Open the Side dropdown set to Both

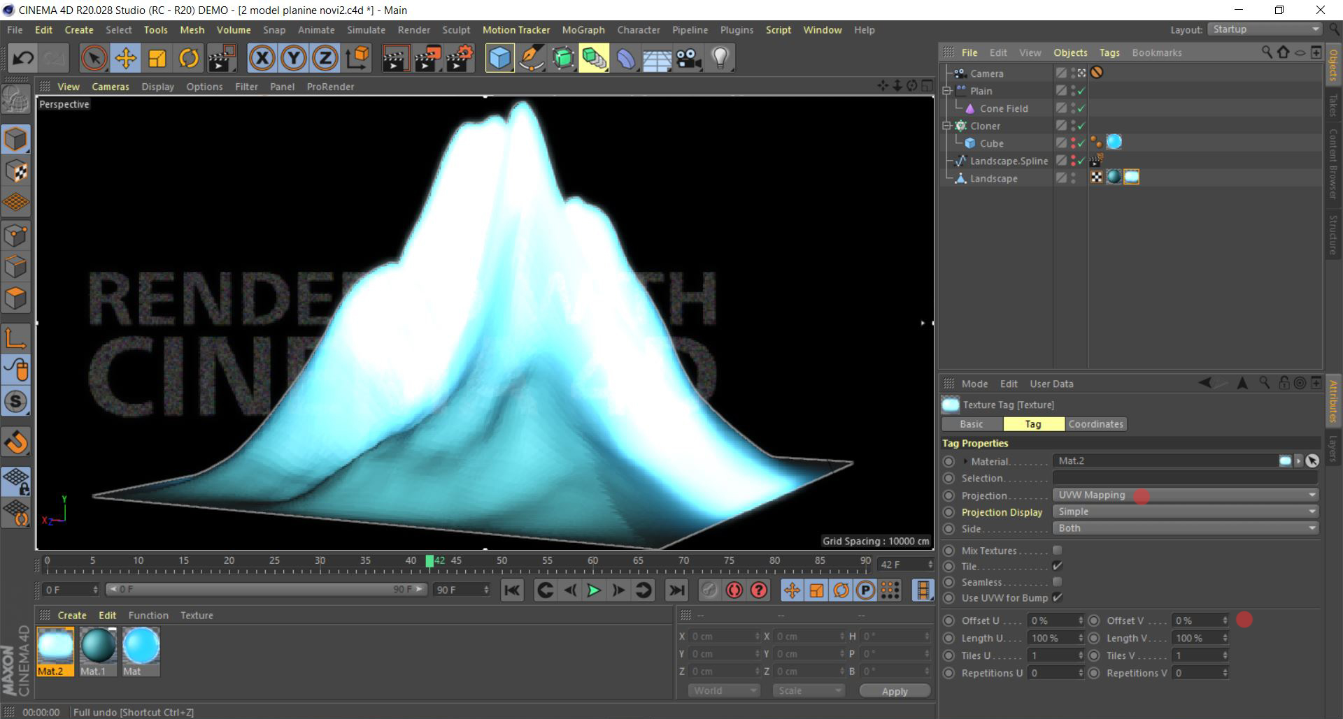tap(1186, 528)
